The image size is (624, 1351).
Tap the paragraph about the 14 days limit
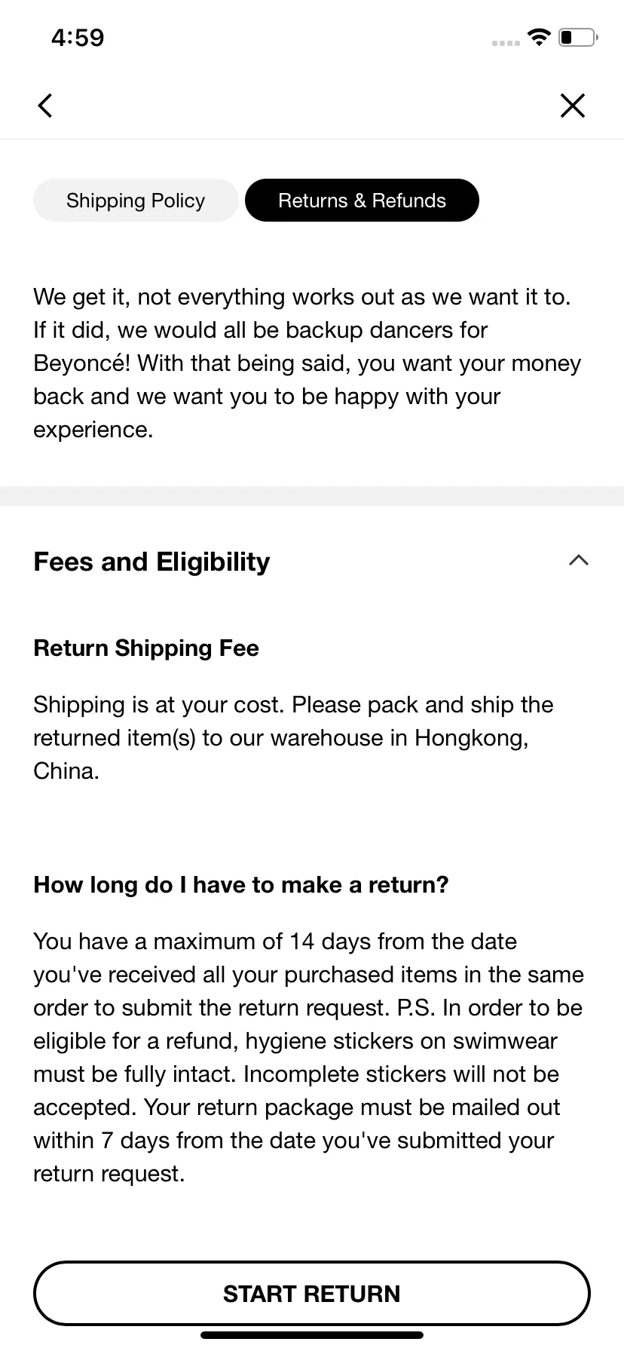pyautogui.click(x=309, y=1058)
